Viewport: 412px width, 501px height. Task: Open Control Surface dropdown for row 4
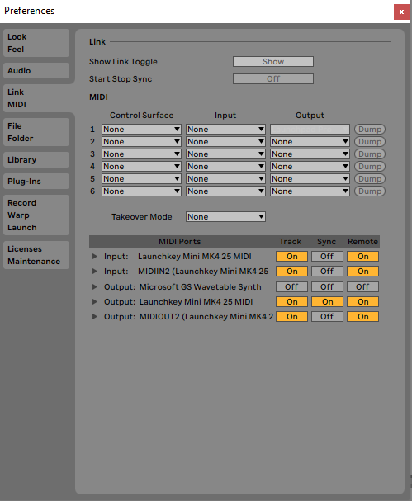141,167
